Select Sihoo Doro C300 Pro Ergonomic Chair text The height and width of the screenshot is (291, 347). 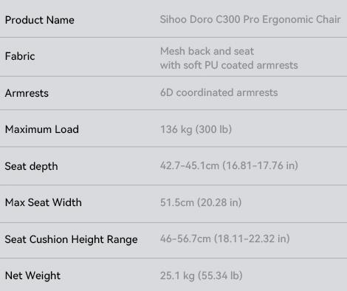(250, 20)
